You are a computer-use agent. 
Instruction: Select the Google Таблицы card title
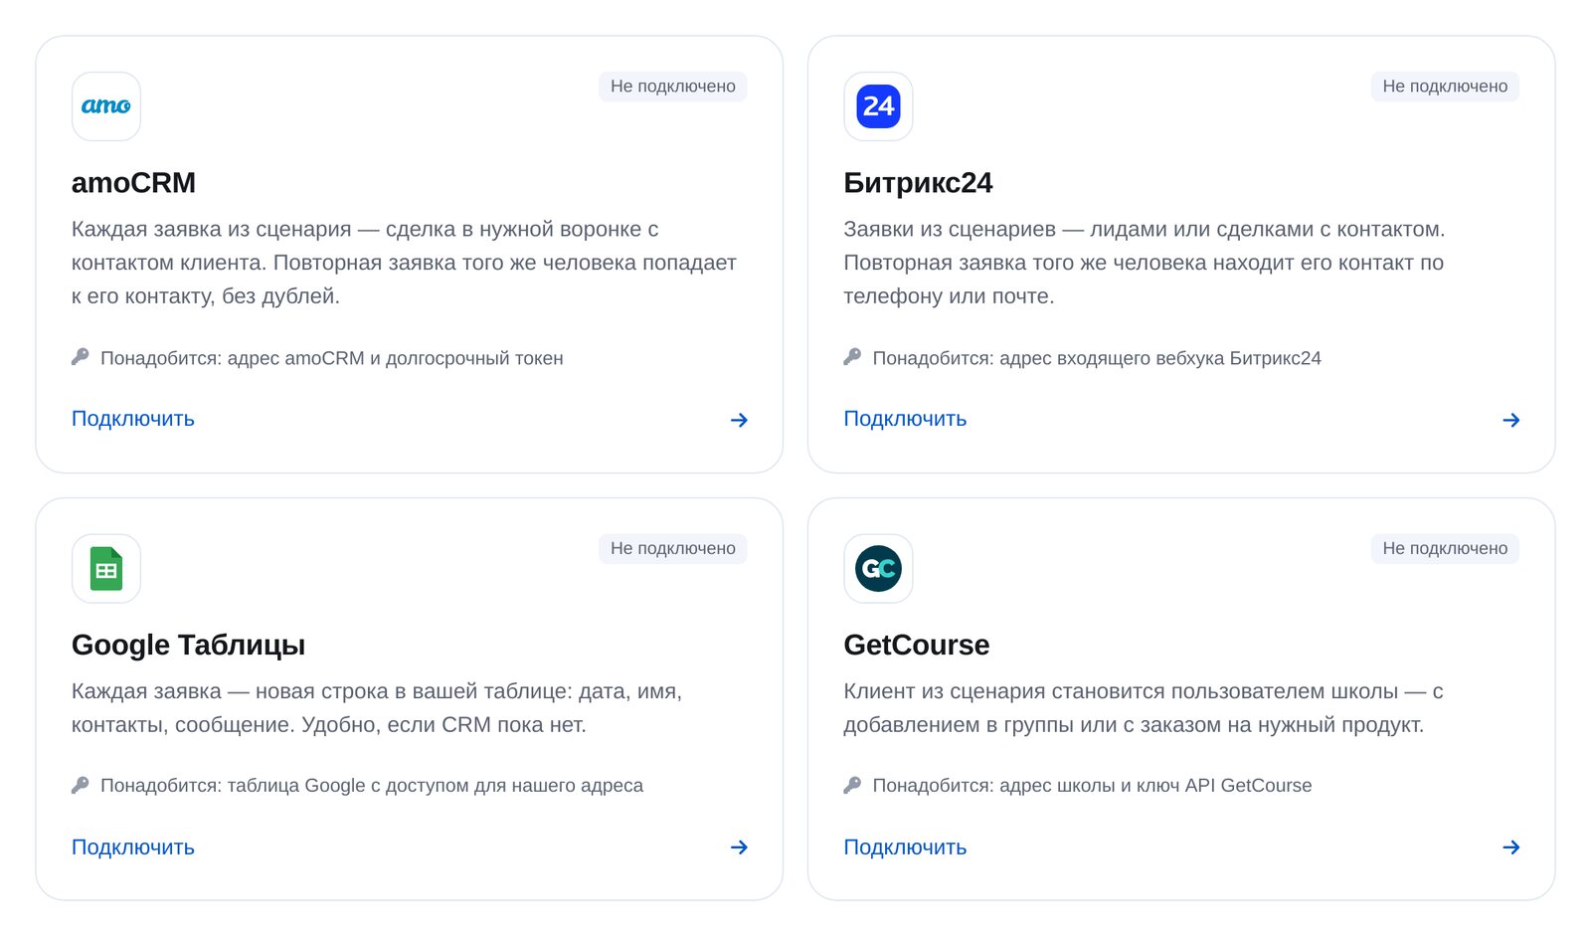(x=189, y=646)
